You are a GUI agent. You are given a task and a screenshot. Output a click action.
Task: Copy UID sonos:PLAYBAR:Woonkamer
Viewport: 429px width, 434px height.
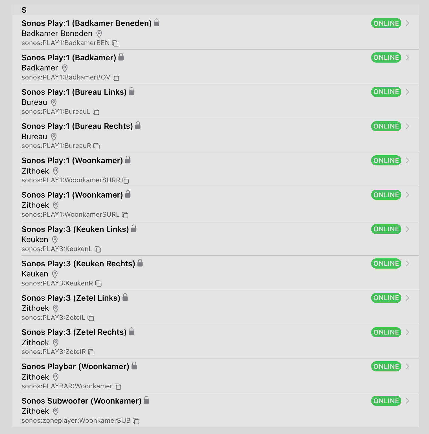(118, 386)
